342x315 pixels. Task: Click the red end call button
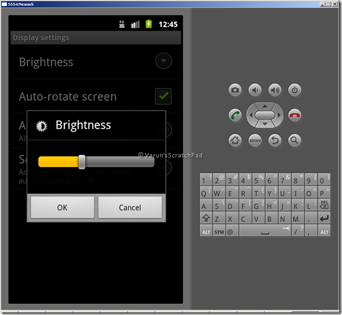click(x=295, y=115)
